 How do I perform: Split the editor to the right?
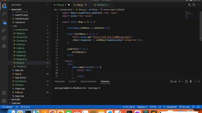pos(194,5)
